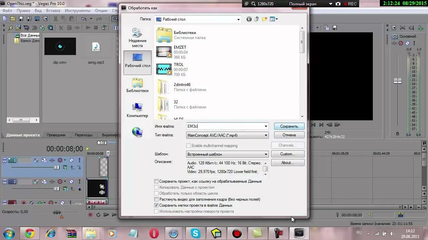Screen dimensions: 428x240
Task: Open the Файл menu
Action: click(x=7, y=11)
